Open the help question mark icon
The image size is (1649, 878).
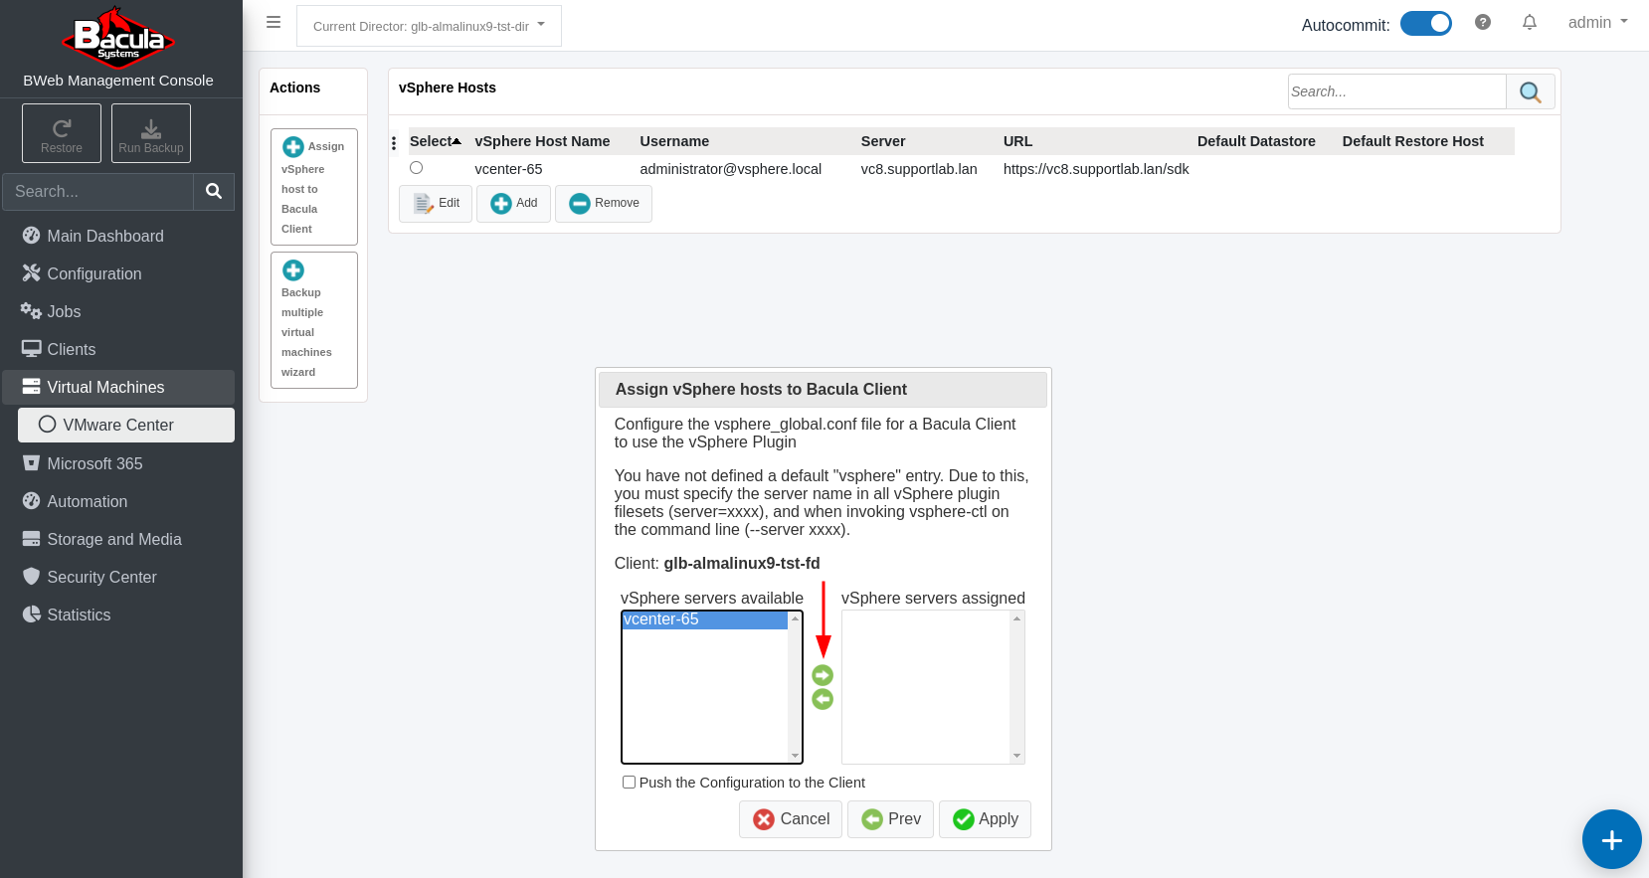point(1483,22)
